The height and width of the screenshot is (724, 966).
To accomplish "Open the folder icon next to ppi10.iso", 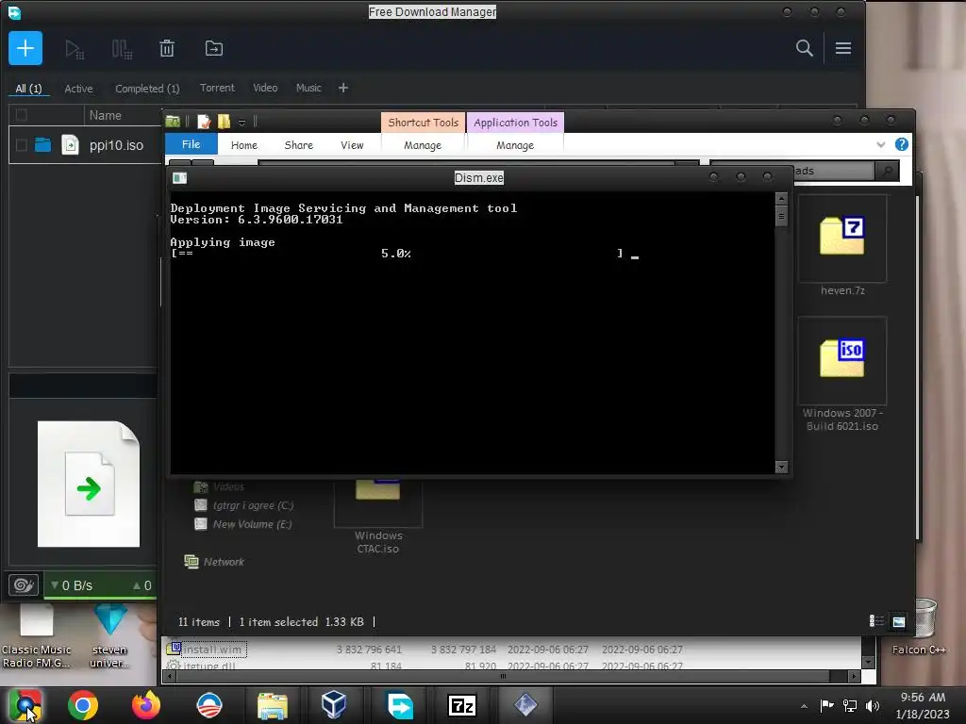I will tap(43, 144).
